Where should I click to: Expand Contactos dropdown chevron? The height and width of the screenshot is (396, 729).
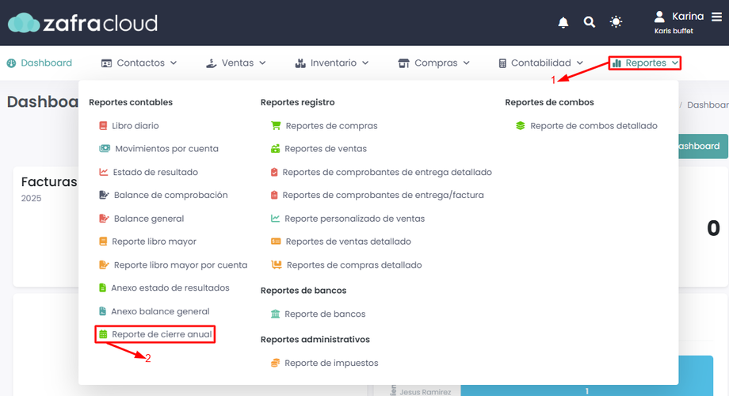pyautogui.click(x=174, y=63)
